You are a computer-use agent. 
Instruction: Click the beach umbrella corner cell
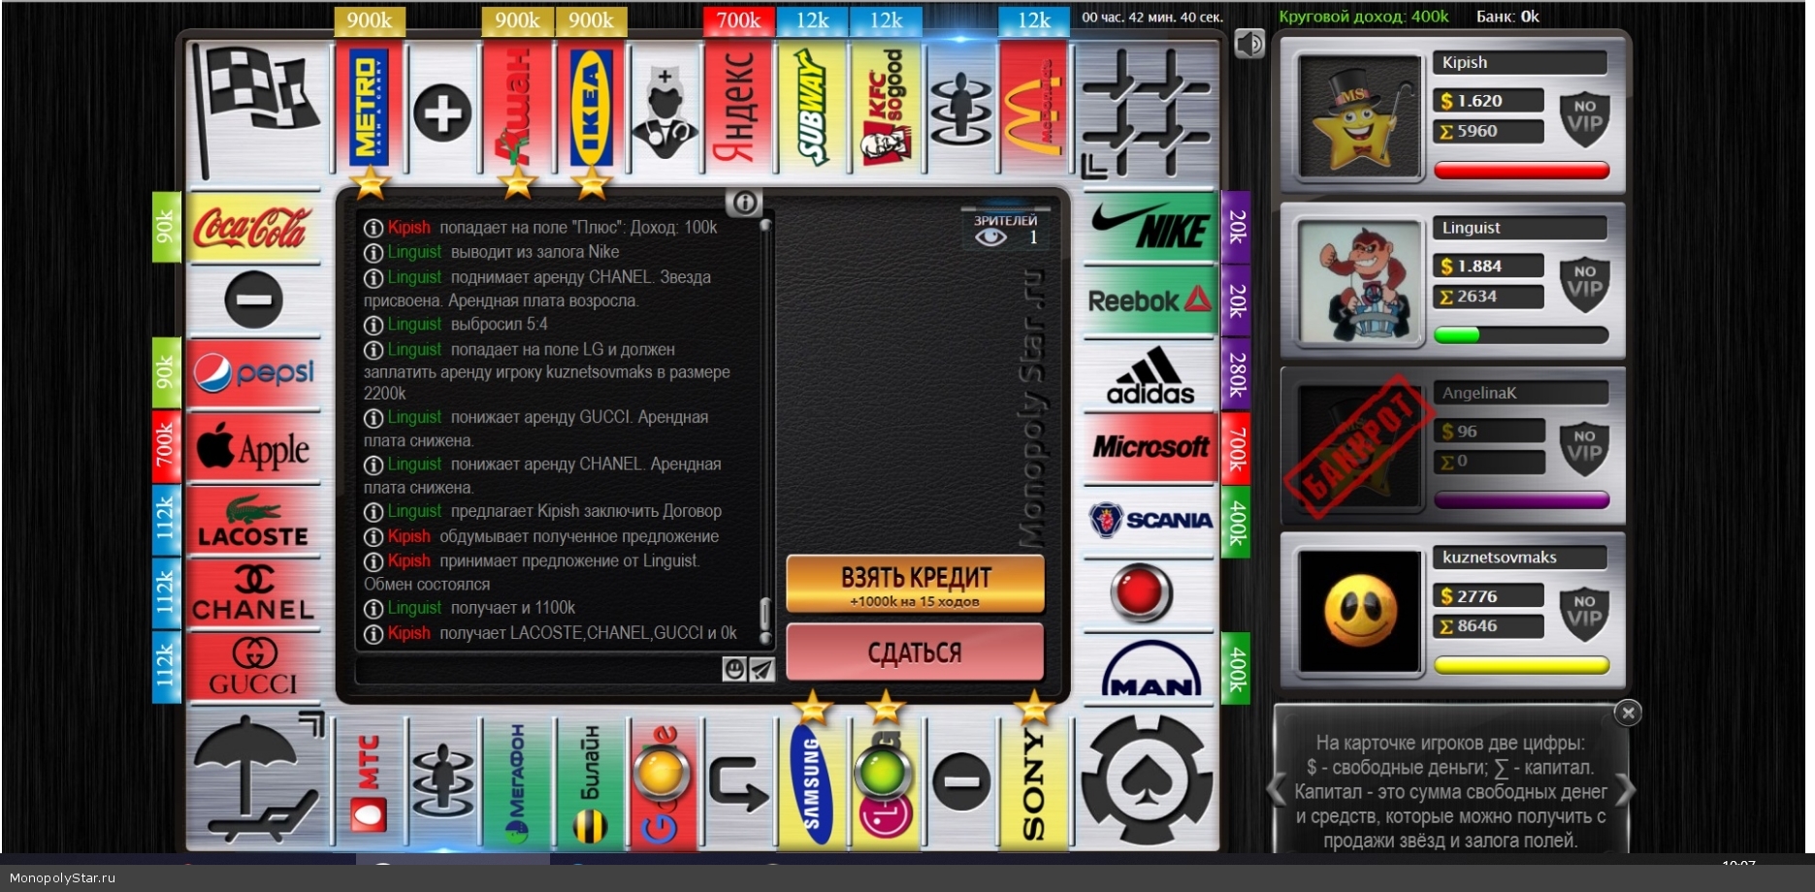coord(255,781)
